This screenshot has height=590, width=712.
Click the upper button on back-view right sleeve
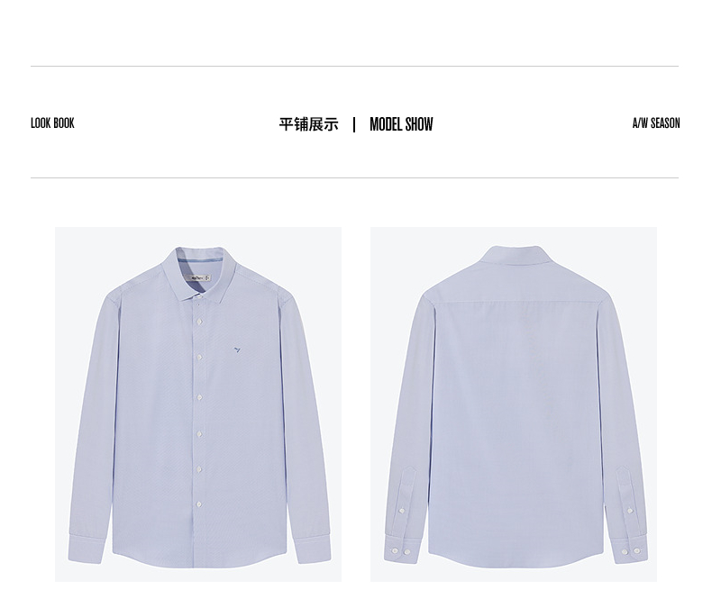[x=630, y=511]
